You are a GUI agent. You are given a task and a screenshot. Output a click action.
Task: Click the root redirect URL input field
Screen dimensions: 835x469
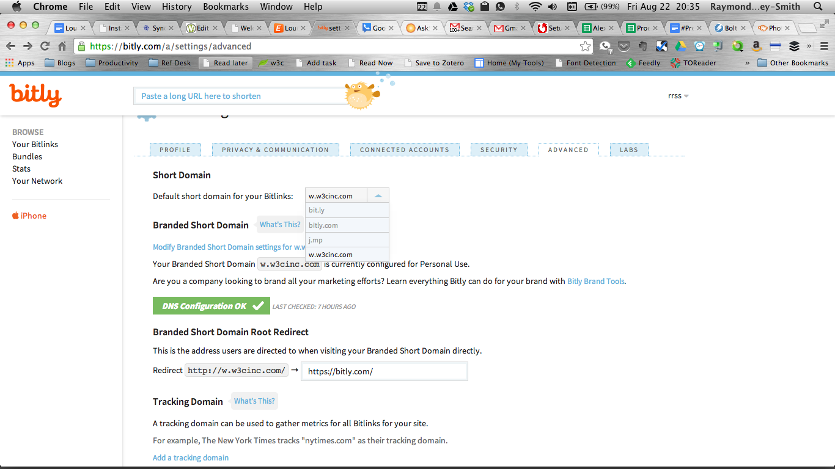pyautogui.click(x=384, y=371)
